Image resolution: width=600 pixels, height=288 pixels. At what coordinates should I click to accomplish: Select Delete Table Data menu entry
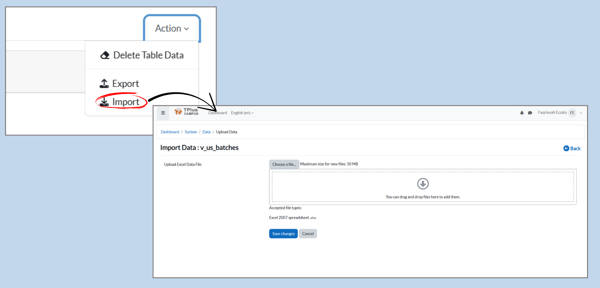click(148, 55)
